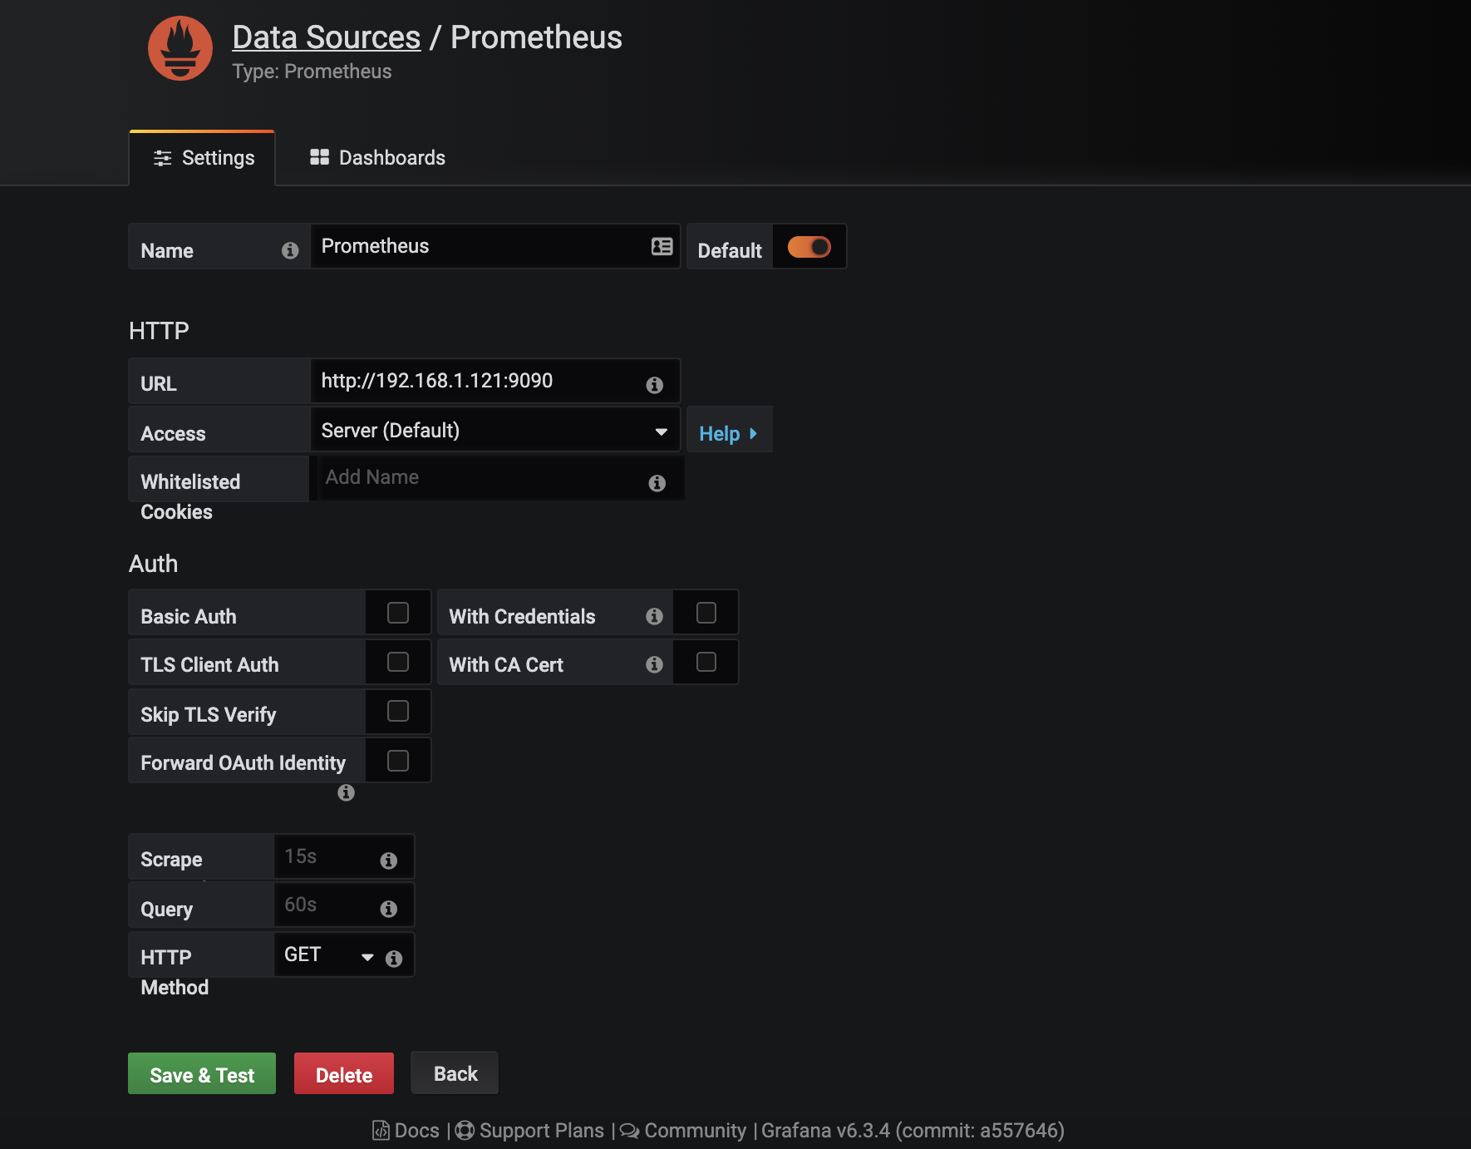Screen dimensions: 1471x1149
Task: Click the red Delete button
Action: 344,1074
